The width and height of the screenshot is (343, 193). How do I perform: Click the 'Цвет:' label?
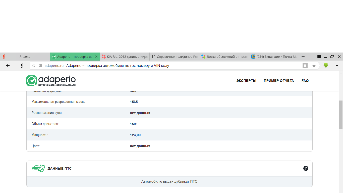pos(36,146)
